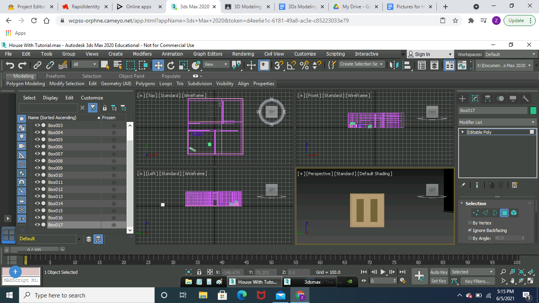Open the Modifiers menu
Viewport: 539px width, 303px height.
142,54
